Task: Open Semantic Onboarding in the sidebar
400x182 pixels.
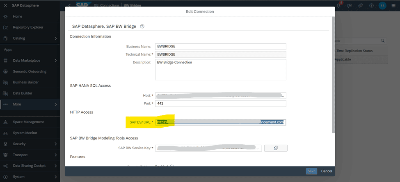Action: tap(30, 72)
